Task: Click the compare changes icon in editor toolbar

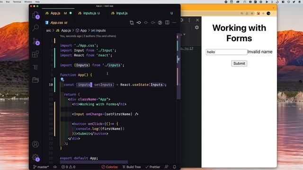Action: tap(132, 23)
